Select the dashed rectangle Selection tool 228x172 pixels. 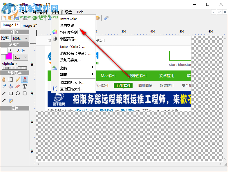point(11,79)
